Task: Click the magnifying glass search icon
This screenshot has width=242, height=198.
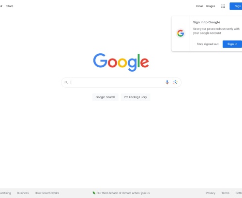Action: [x=66, y=82]
